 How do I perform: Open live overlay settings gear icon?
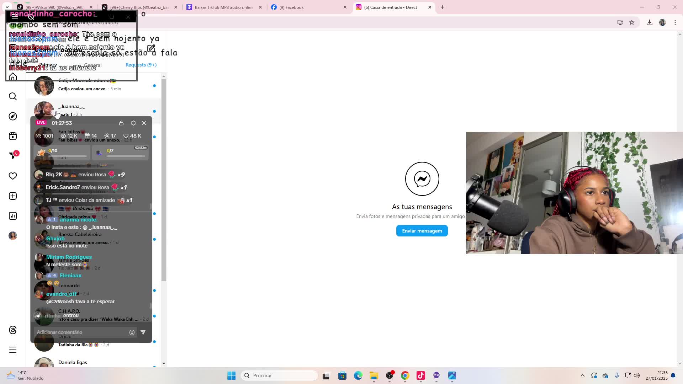pyautogui.click(x=133, y=123)
